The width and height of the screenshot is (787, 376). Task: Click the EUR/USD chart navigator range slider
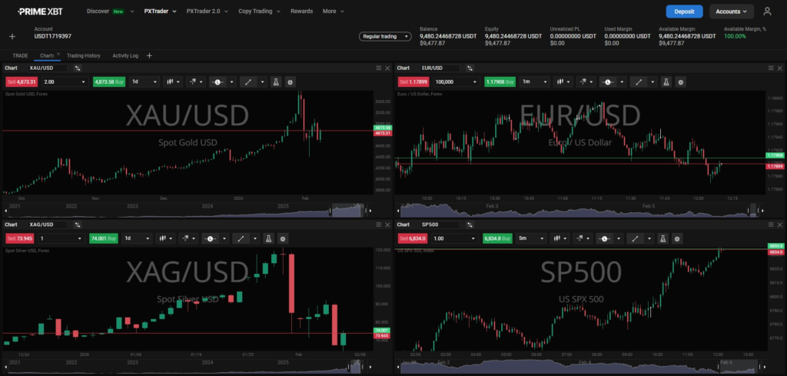tap(753, 211)
